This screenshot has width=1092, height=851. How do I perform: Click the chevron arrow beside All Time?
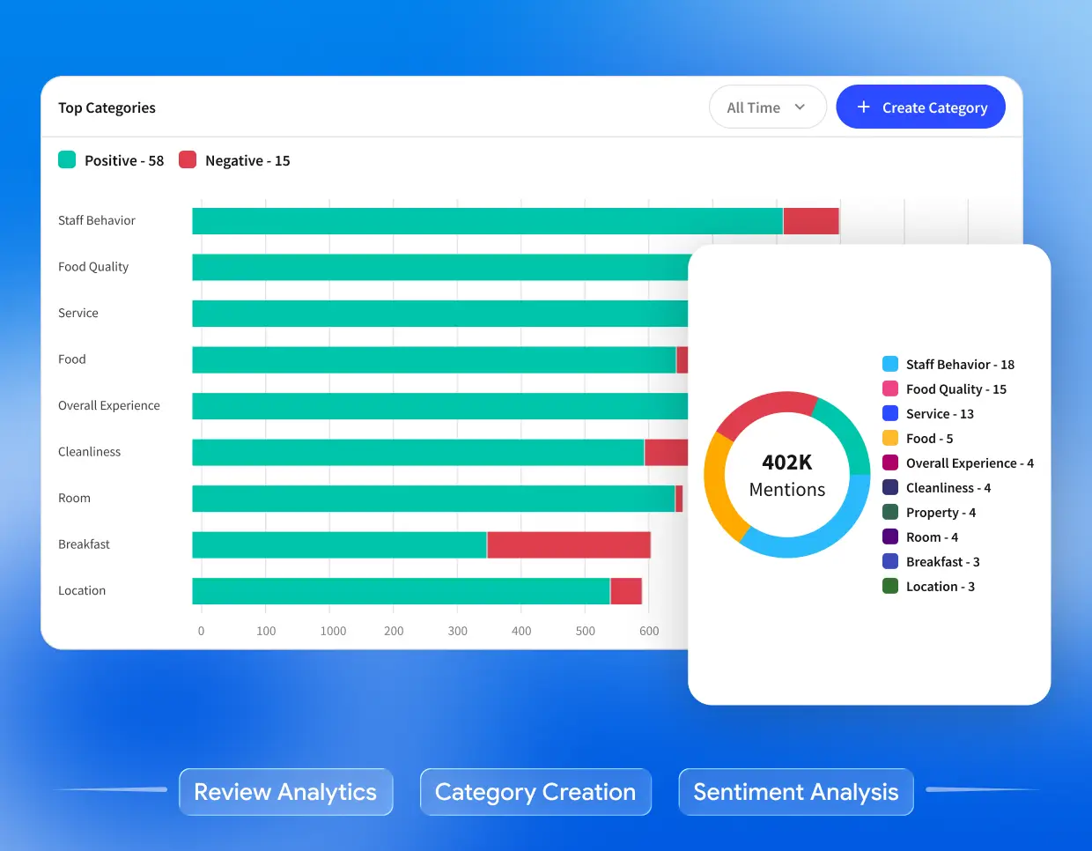[x=800, y=107]
